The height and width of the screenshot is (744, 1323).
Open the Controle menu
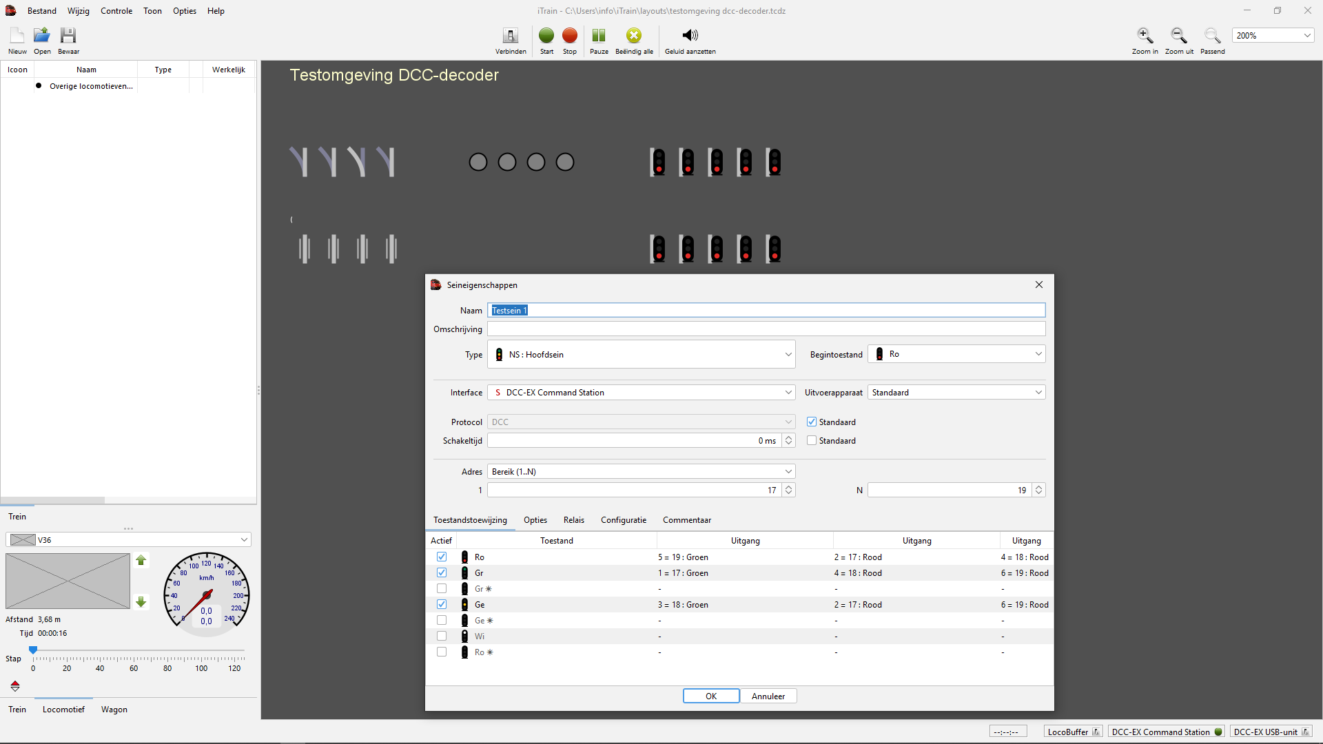pos(116,11)
